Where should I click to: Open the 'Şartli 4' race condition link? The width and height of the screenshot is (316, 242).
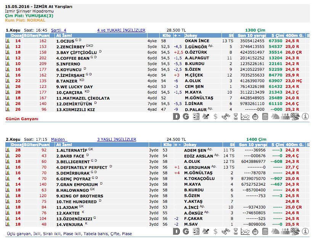tap(58, 30)
